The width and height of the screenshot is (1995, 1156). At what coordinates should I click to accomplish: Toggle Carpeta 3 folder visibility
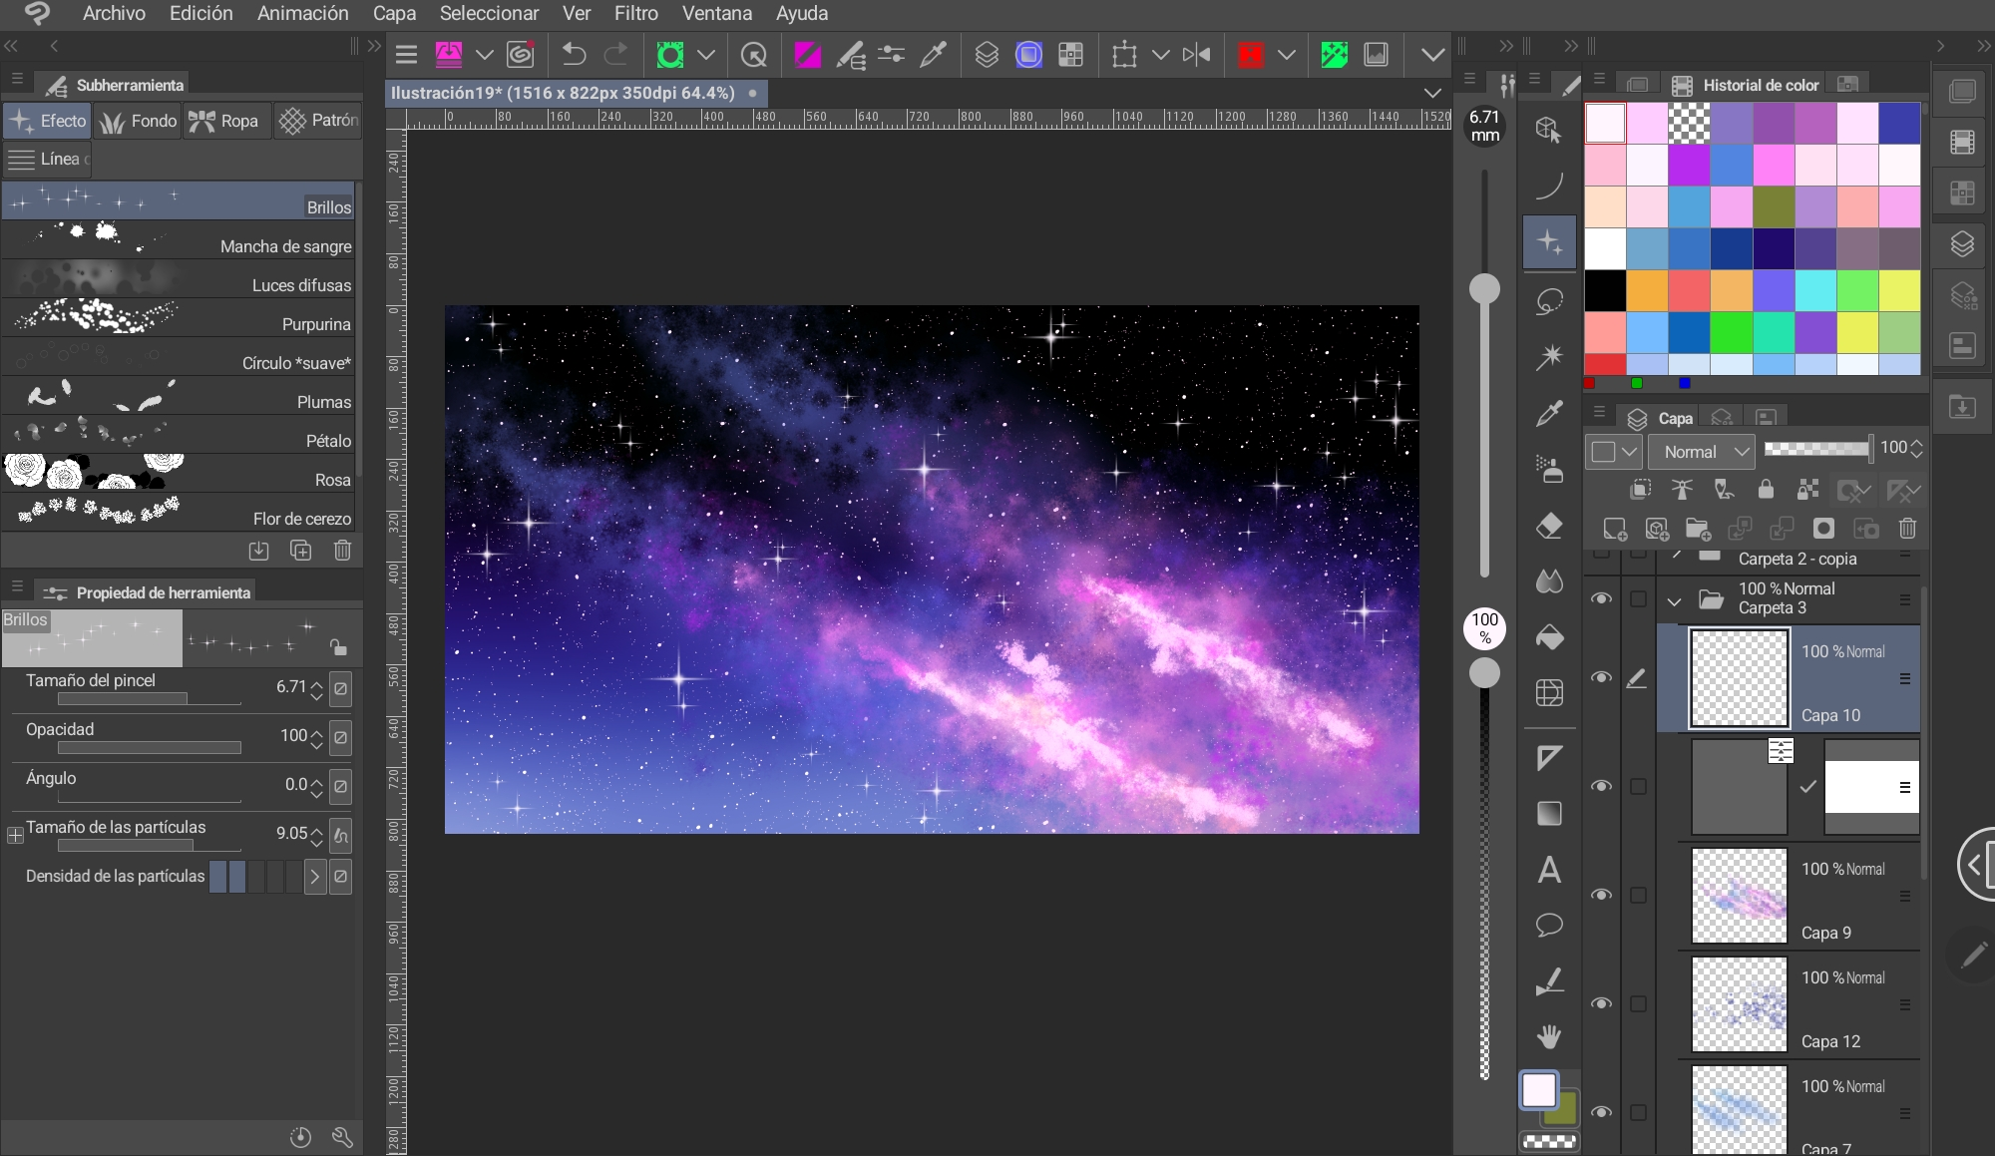click(1601, 598)
